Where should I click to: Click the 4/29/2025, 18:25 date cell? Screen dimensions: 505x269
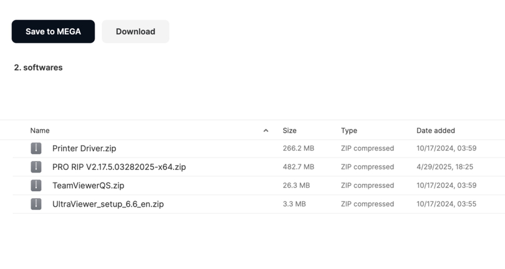coord(445,167)
